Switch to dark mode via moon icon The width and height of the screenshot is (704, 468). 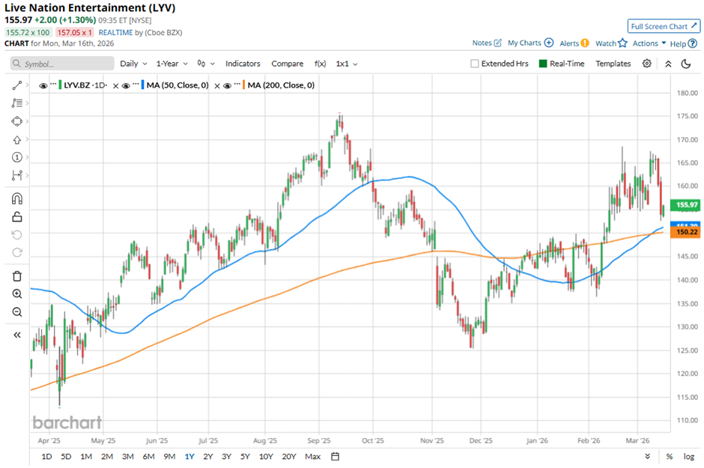coord(685,64)
